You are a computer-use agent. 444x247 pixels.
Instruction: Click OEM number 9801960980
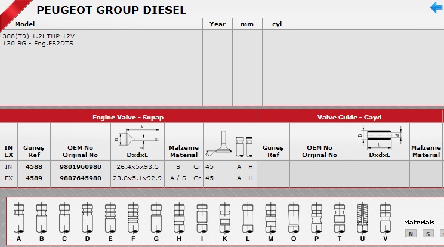tap(81, 167)
